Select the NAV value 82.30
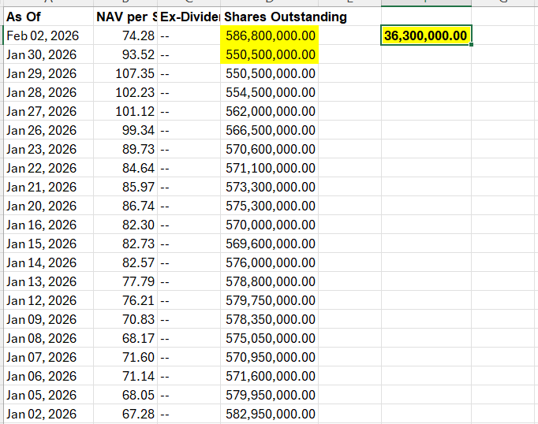The height and width of the screenshot is (424, 538). click(x=125, y=225)
